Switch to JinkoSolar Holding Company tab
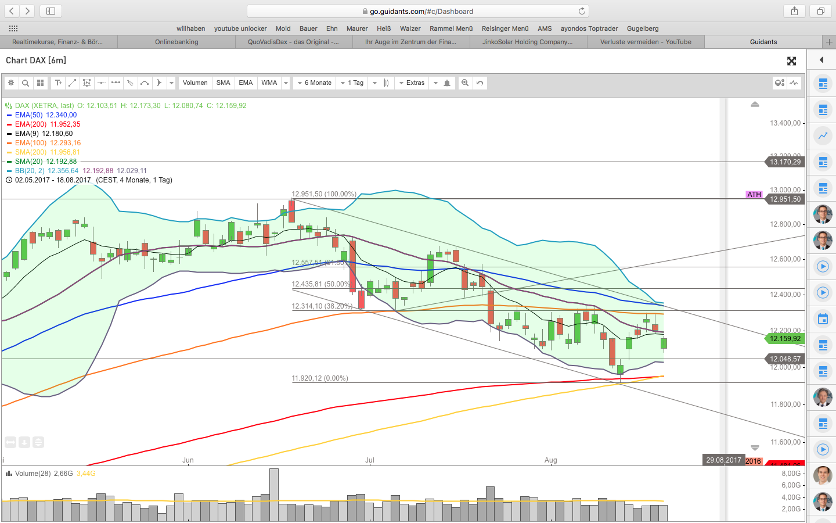Screen dimensions: 836x523 pos(528,42)
